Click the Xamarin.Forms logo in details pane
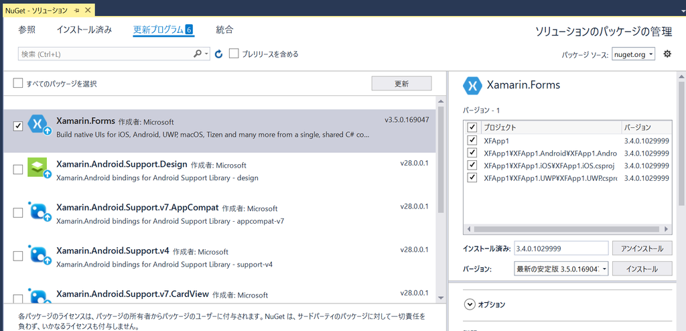Image resolution: width=686 pixels, height=331 pixels. pos(472,85)
